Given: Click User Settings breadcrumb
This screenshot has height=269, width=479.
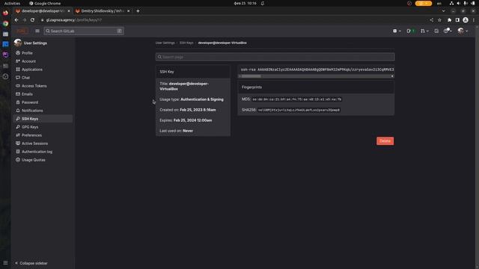Looking at the screenshot, I should 165,43.
